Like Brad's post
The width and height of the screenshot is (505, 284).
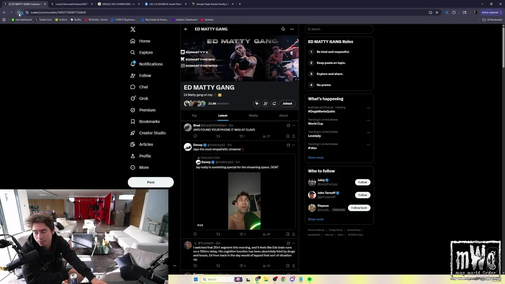[x=242, y=136]
